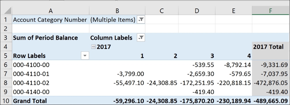The image size is (290, 105).
Task: Select column C header
Action: (162, 11)
